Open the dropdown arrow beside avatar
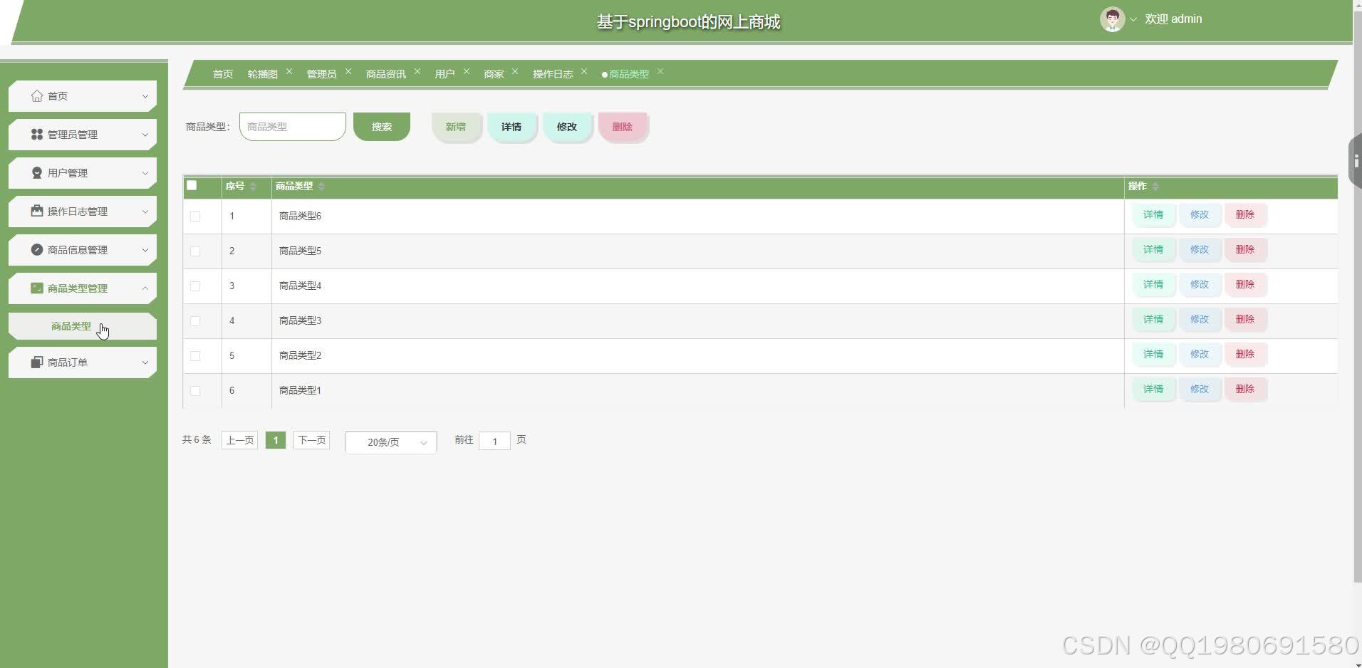The image size is (1362, 668). [1133, 20]
